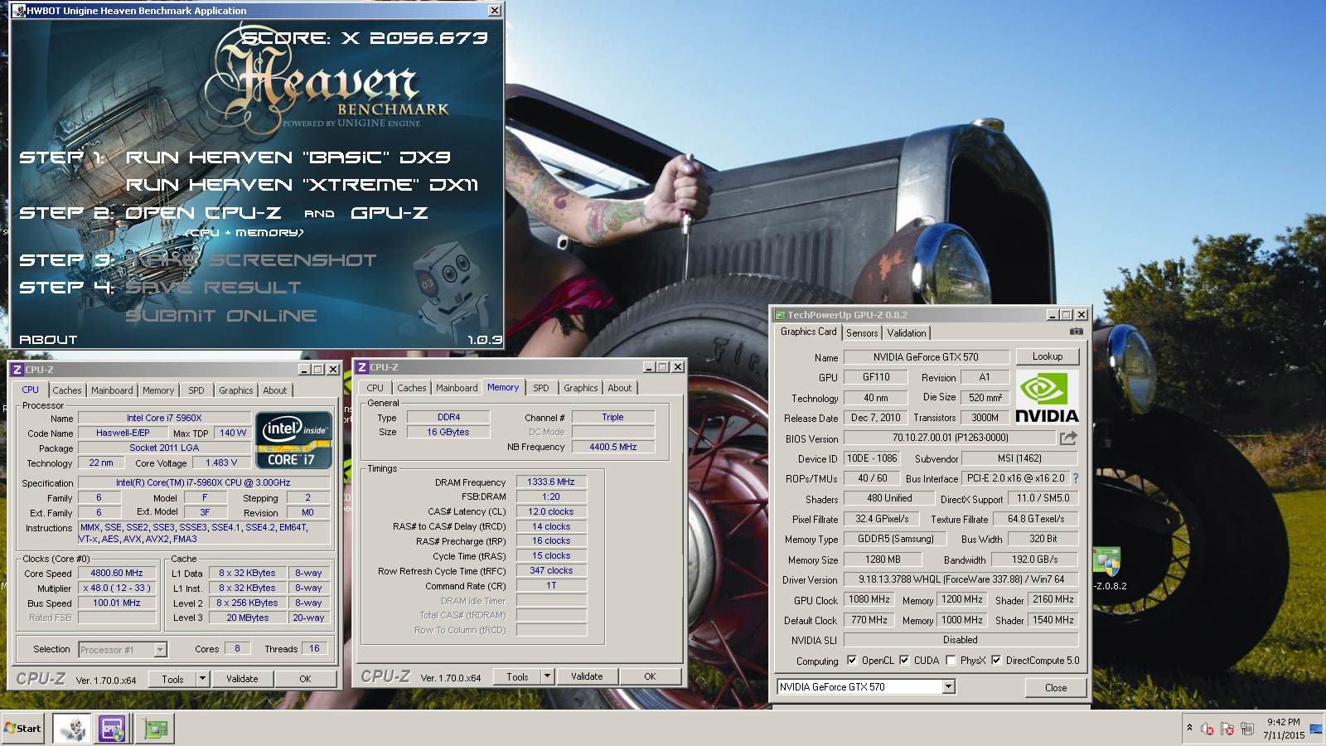
Task: Click the network tray icon
Action: [1246, 729]
